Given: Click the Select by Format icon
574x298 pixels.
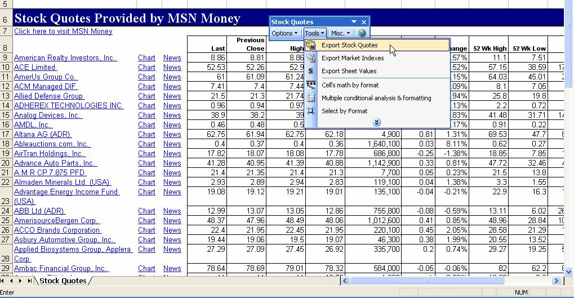Looking at the screenshot, I should [311, 111].
